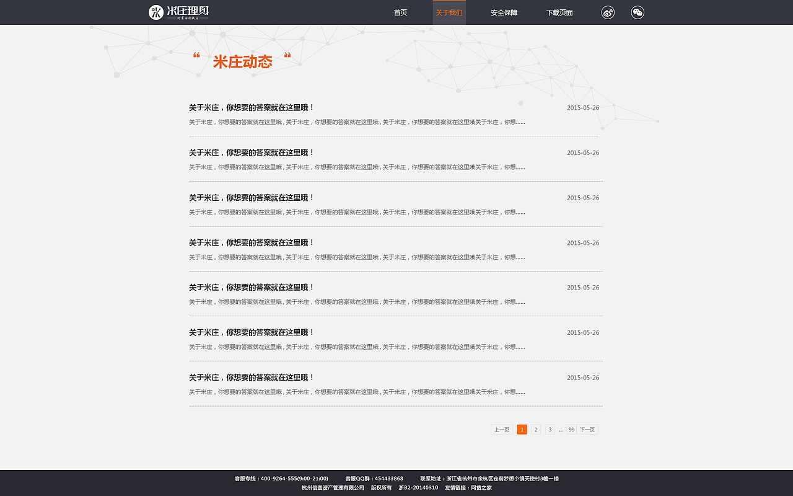Open the 下载页面 nav item
This screenshot has height=496, width=793.
[x=559, y=12]
